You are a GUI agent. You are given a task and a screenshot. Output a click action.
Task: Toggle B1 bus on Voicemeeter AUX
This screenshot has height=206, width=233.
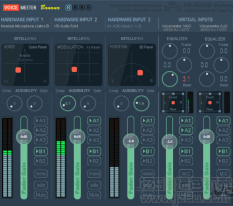tap(223, 151)
